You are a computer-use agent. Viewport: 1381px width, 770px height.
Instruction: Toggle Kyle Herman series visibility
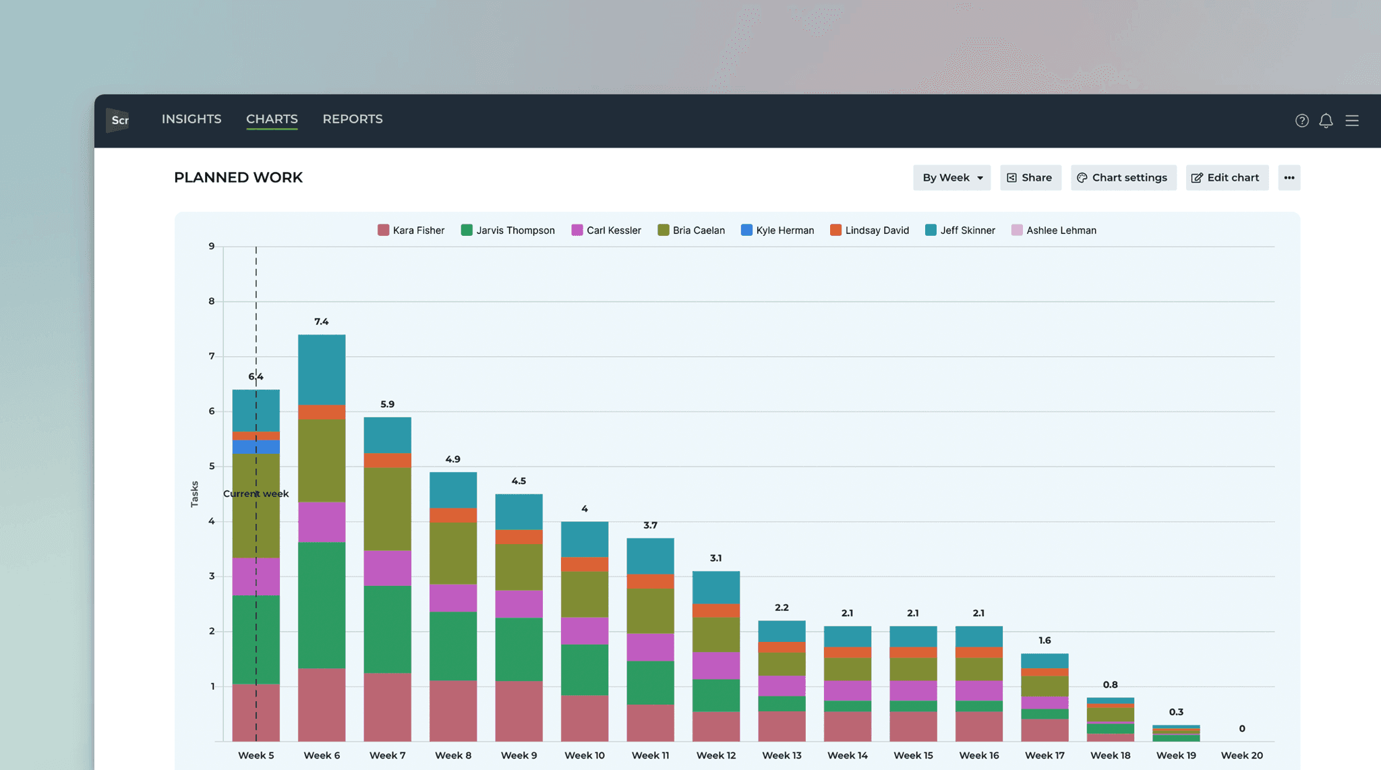pos(777,230)
